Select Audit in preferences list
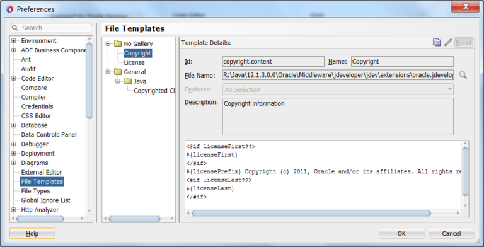Screen dimensions: 484x247 (x=28, y=69)
